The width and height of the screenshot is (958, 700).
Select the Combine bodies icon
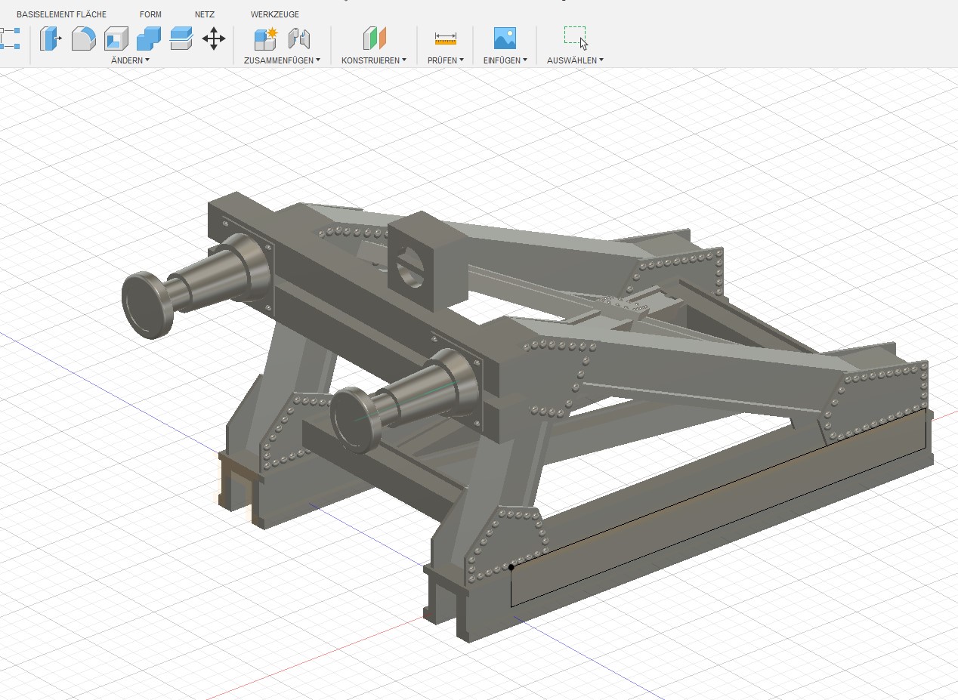coord(148,39)
